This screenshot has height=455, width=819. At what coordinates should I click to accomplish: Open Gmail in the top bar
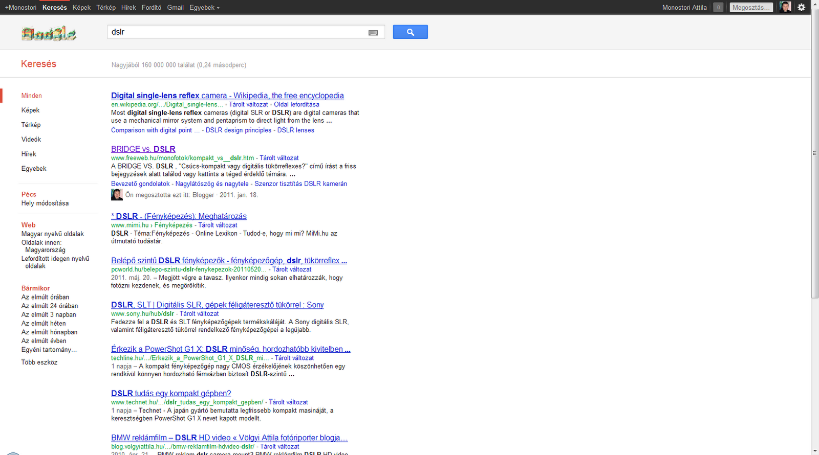(x=175, y=7)
